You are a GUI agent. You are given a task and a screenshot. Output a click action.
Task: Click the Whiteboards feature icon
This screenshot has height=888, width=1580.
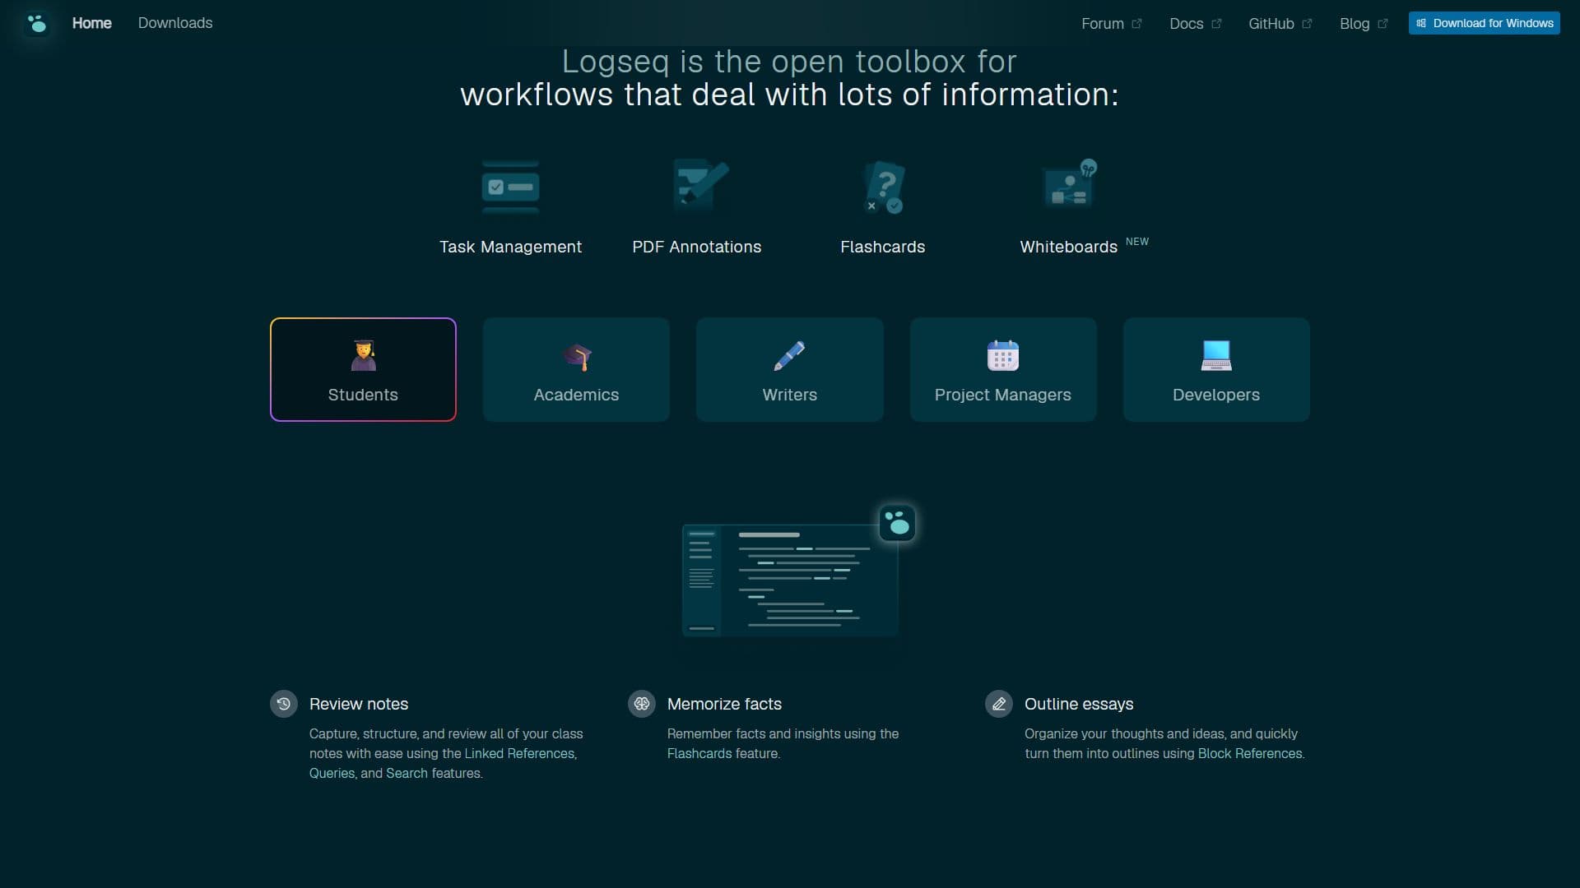point(1070,184)
